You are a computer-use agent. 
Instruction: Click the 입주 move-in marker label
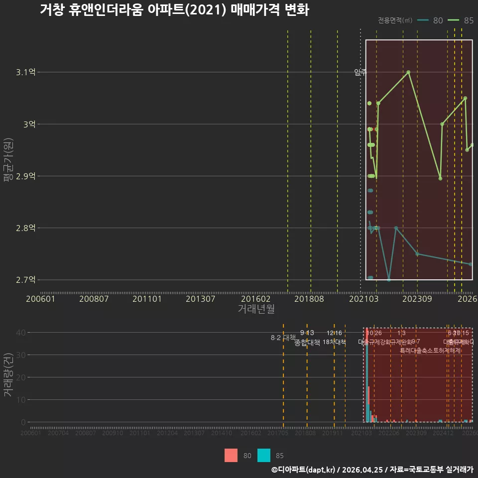point(360,72)
